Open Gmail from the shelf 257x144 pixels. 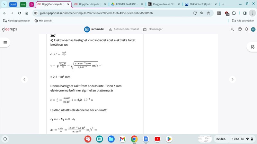pyautogui.click(x=122, y=139)
